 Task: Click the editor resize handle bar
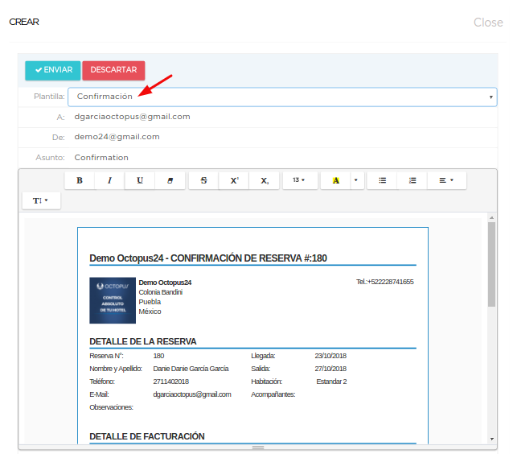click(x=258, y=447)
